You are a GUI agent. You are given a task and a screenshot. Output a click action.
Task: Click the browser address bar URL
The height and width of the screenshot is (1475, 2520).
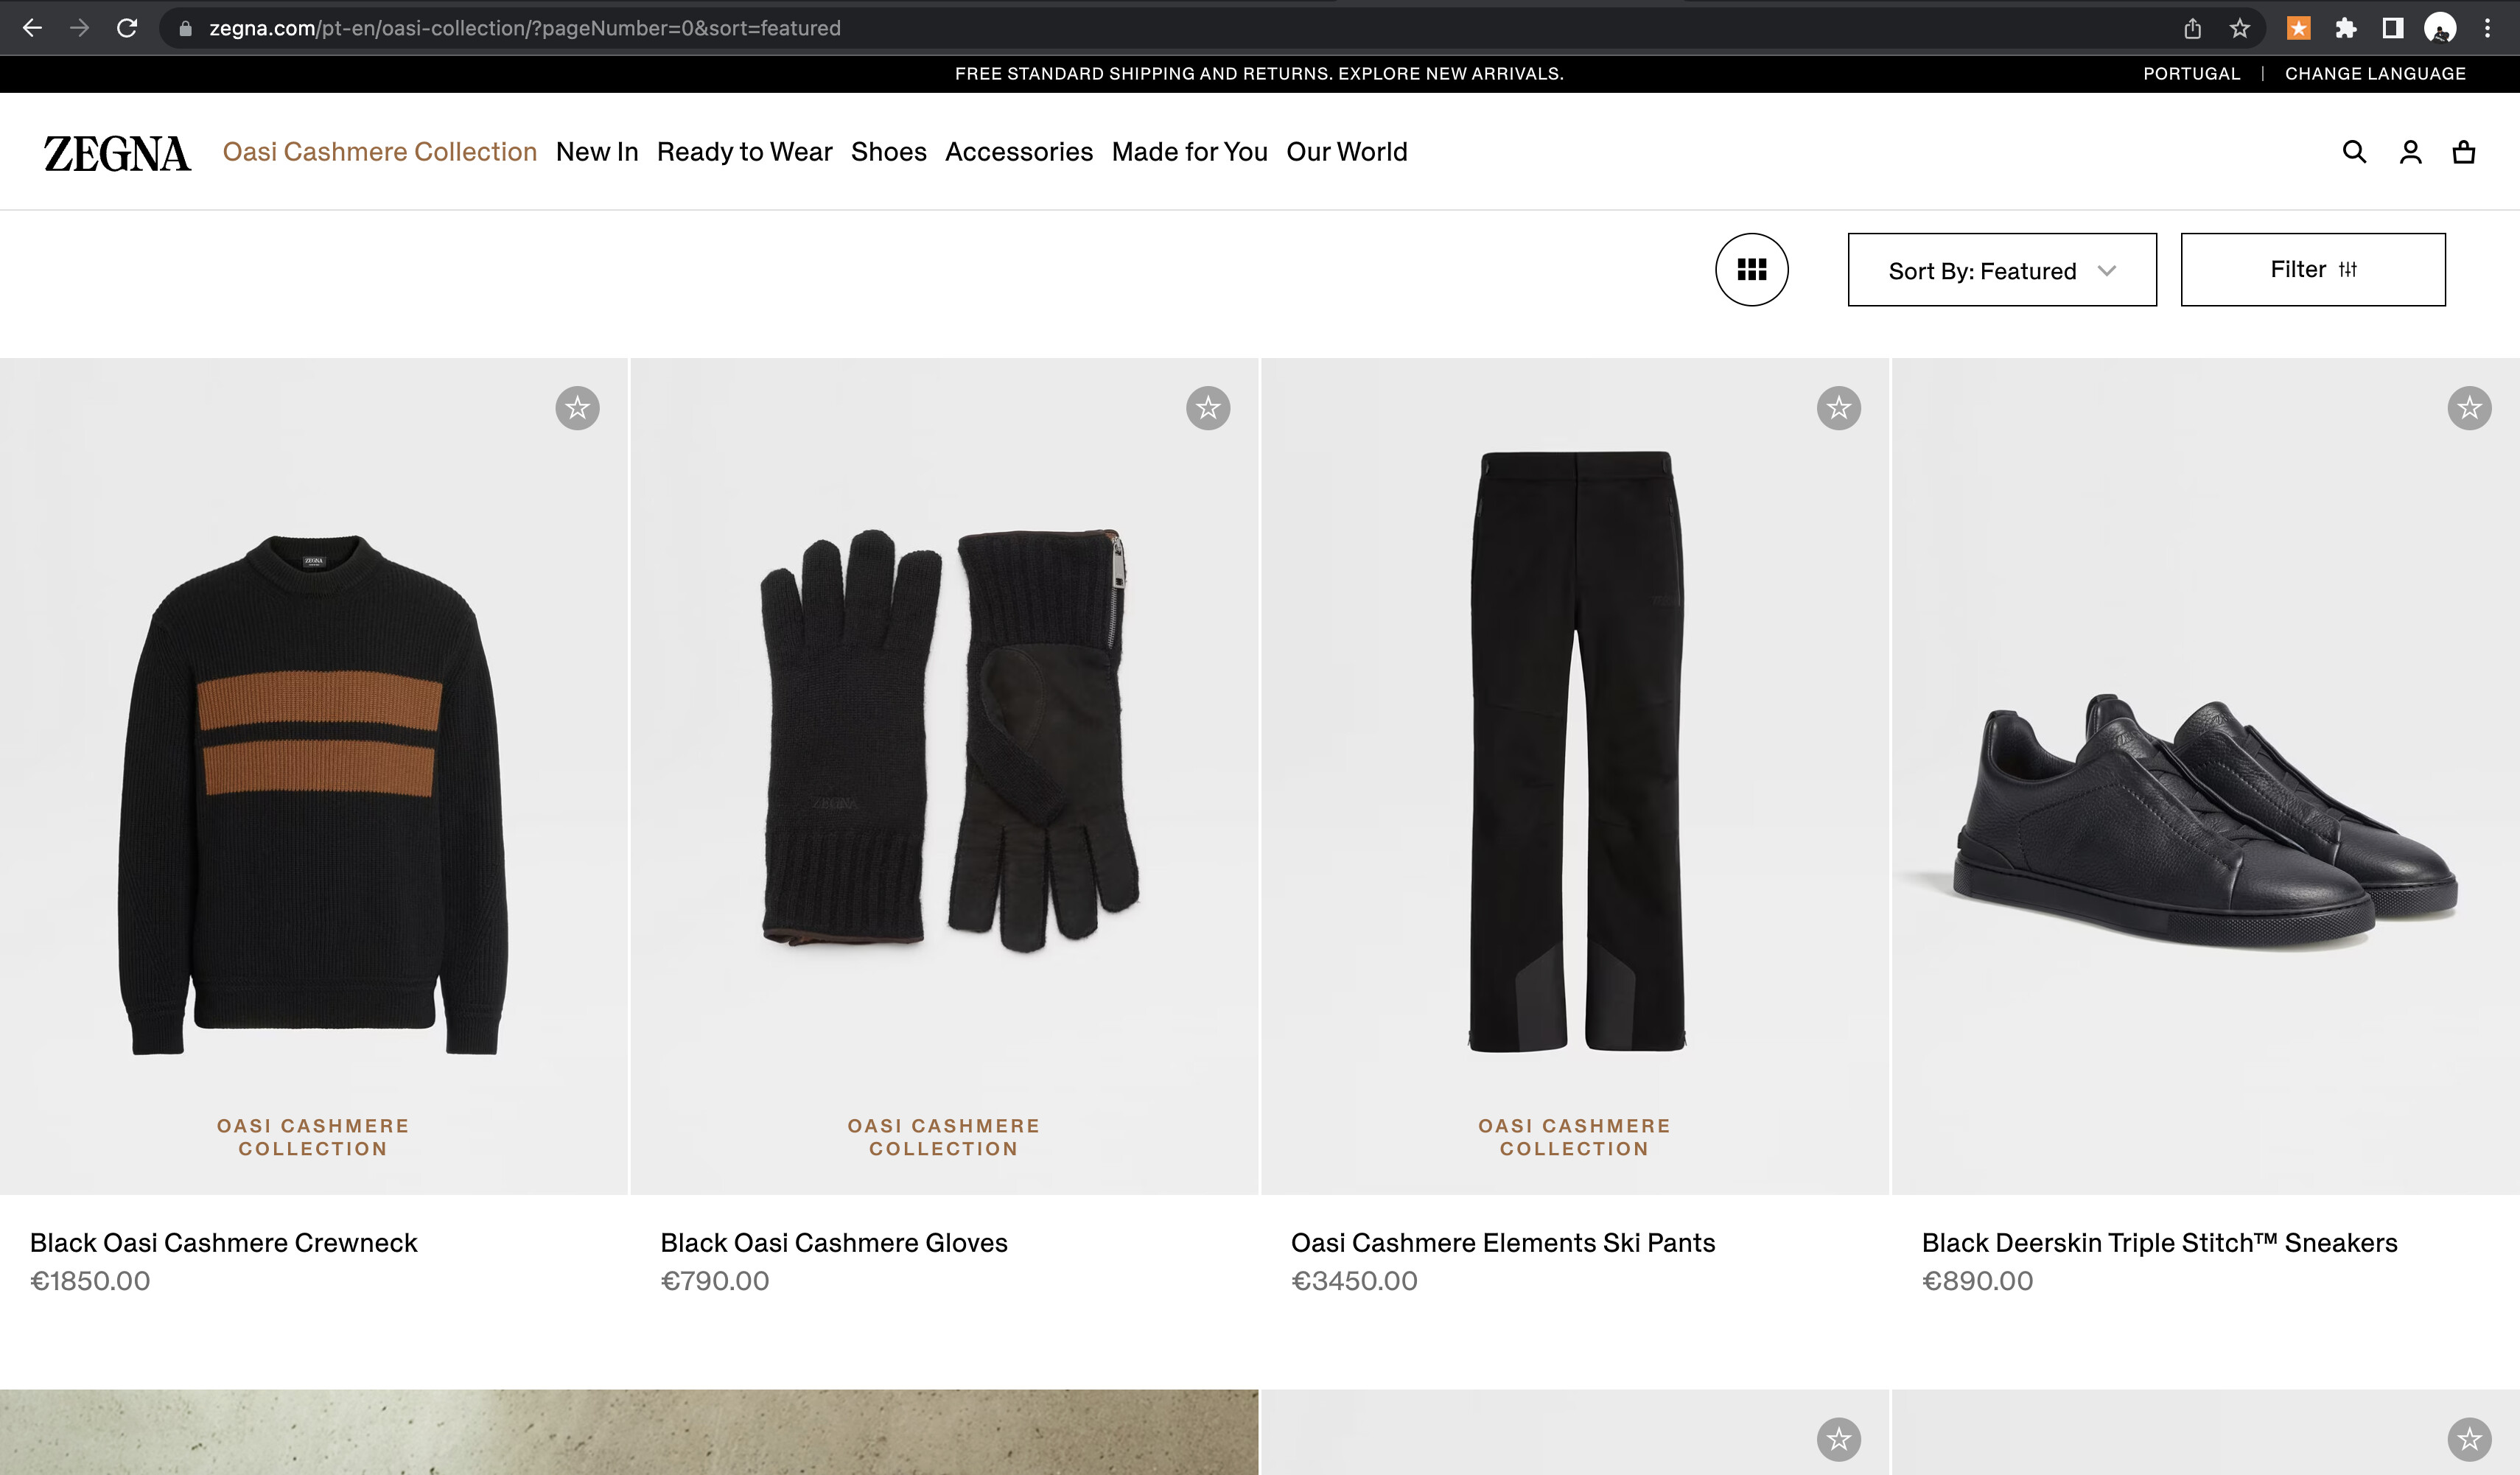tap(524, 28)
